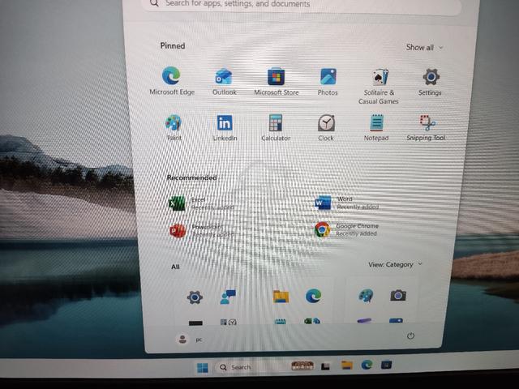Launch recommended Google Chrome
Viewport: 519px width, 389px height.
(347, 229)
